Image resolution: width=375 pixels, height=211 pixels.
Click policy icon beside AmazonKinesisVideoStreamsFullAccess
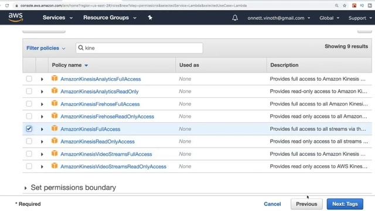[54, 154]
